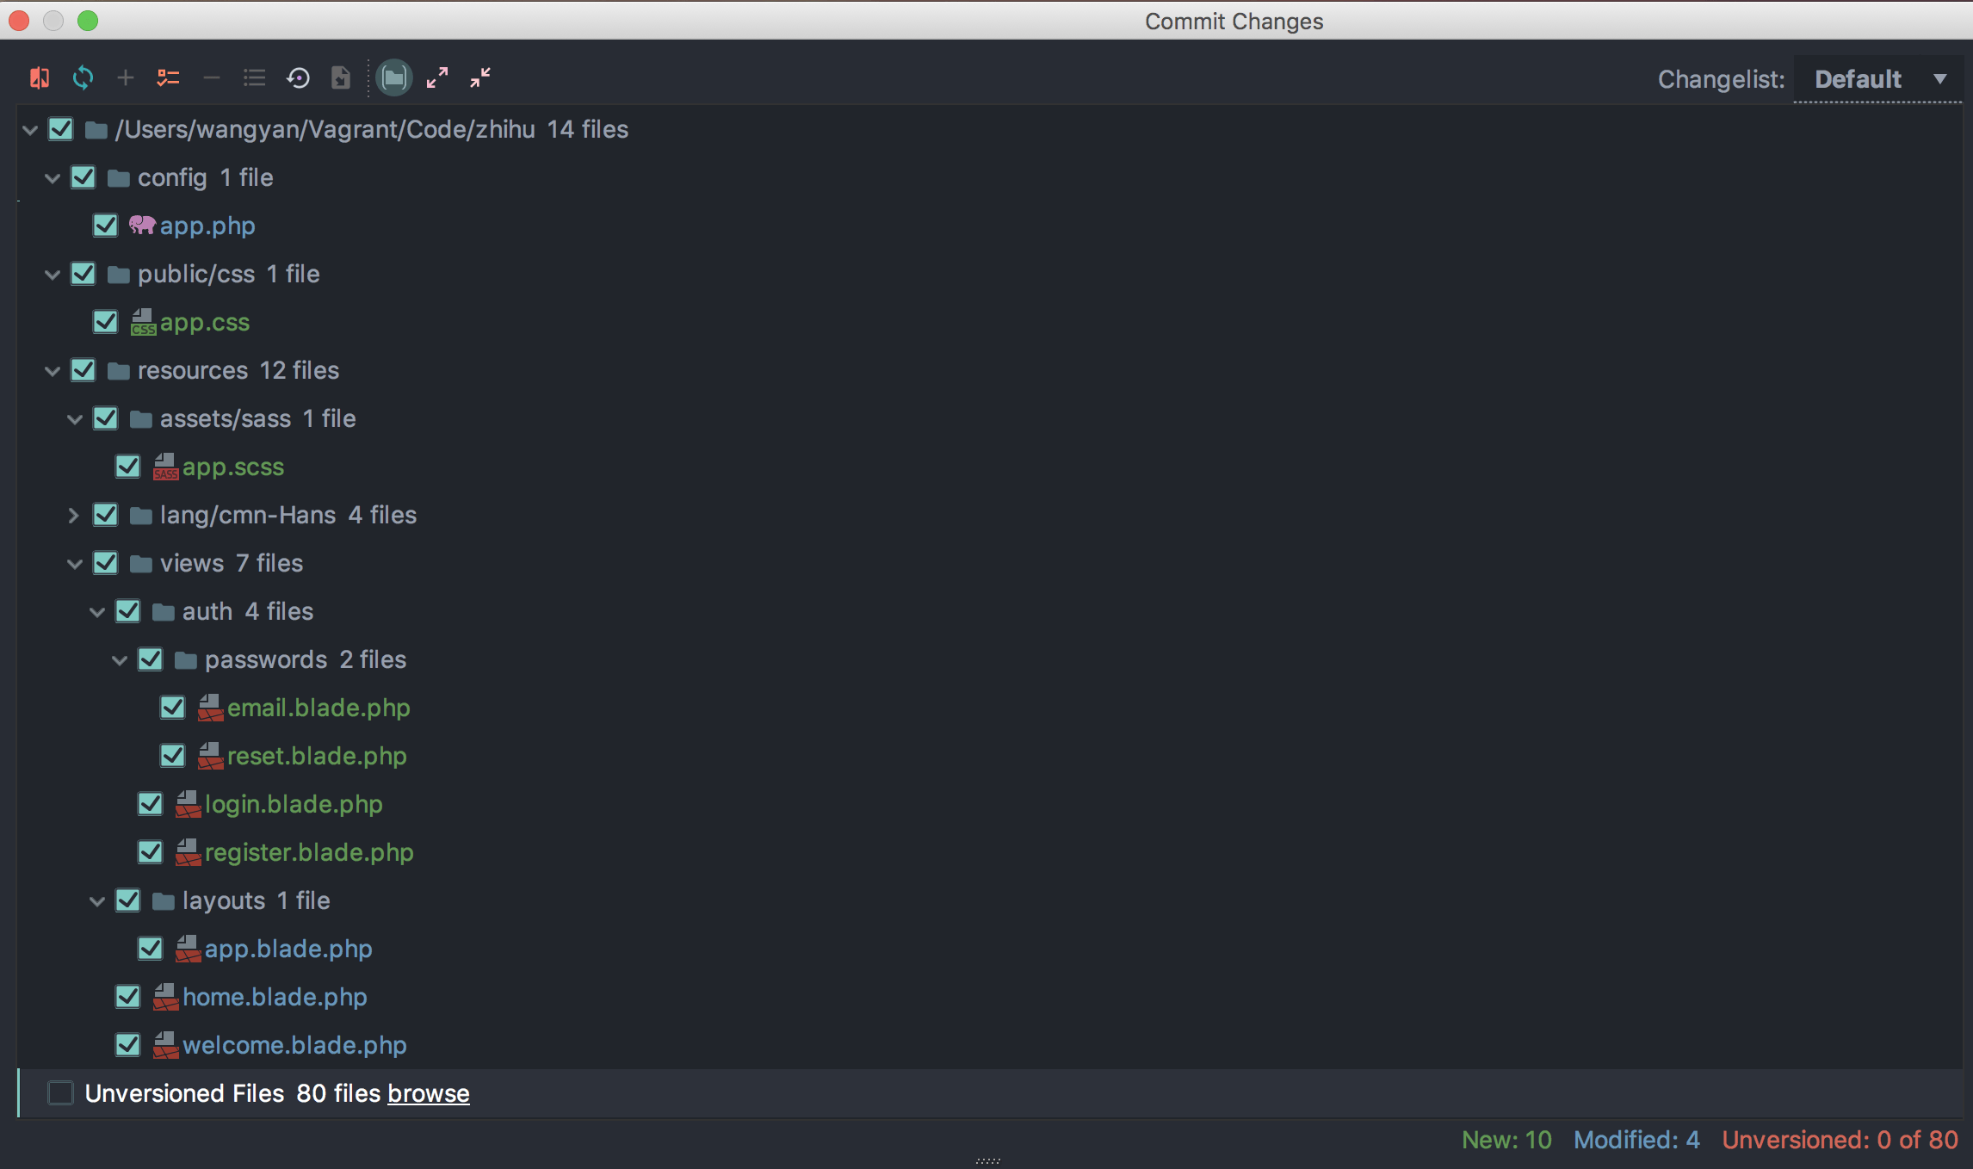The width and height of the screenshot is (1973, 1169).
Task: Click the add new changelist icon
Action: [124, 77]
